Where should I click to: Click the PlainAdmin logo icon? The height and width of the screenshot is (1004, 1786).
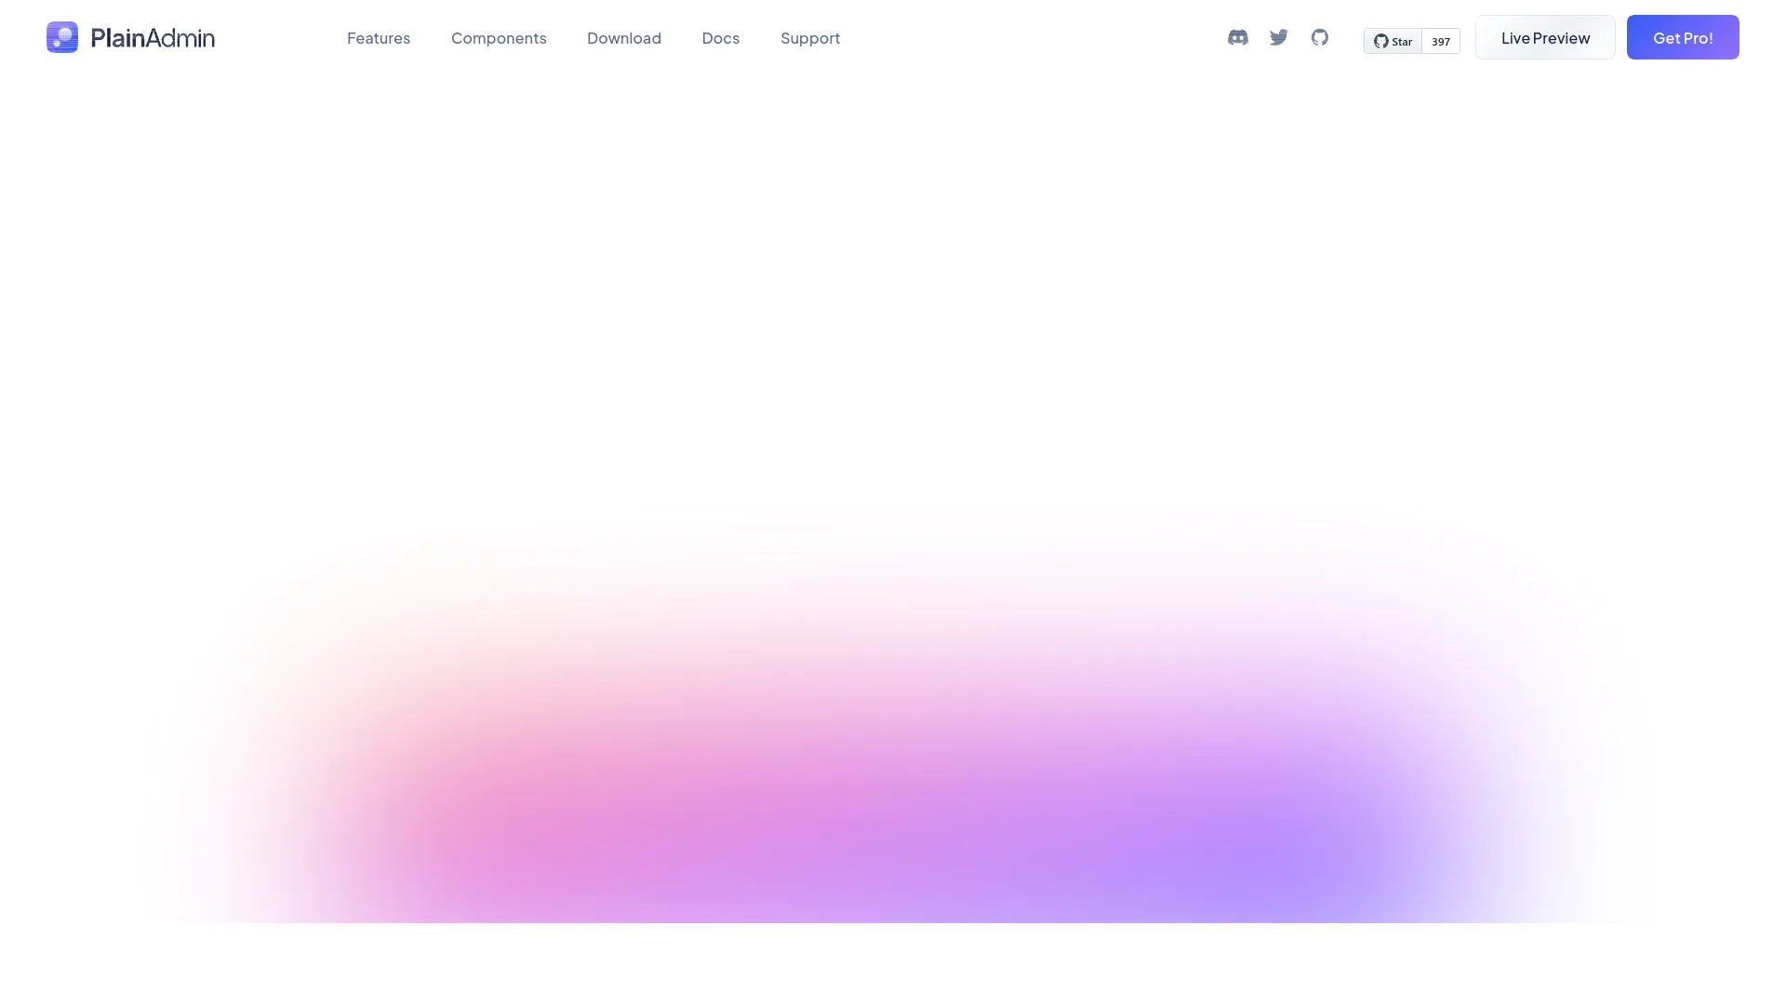[62, 37]
